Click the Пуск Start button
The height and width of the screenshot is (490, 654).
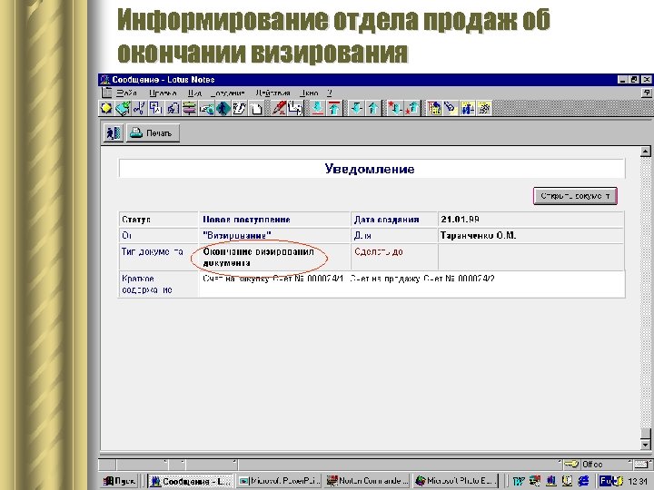(x=119, y=481)
